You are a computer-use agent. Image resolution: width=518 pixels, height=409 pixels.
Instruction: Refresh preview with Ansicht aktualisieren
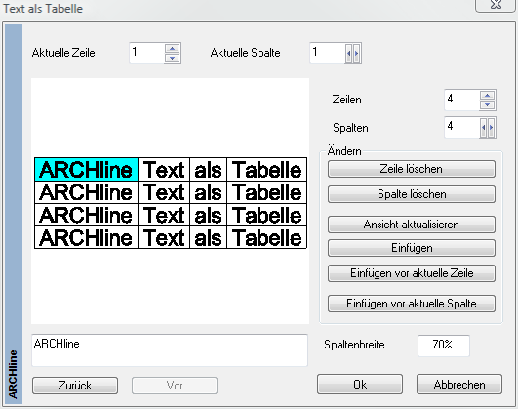[x=412, y=225]
